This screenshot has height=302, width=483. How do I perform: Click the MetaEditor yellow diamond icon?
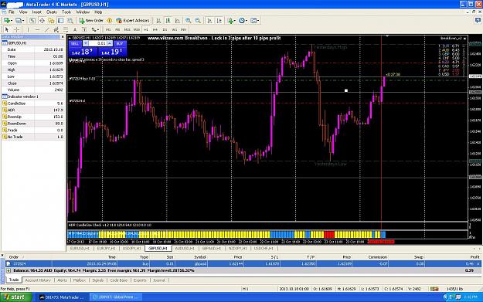(x=110, y=21)
